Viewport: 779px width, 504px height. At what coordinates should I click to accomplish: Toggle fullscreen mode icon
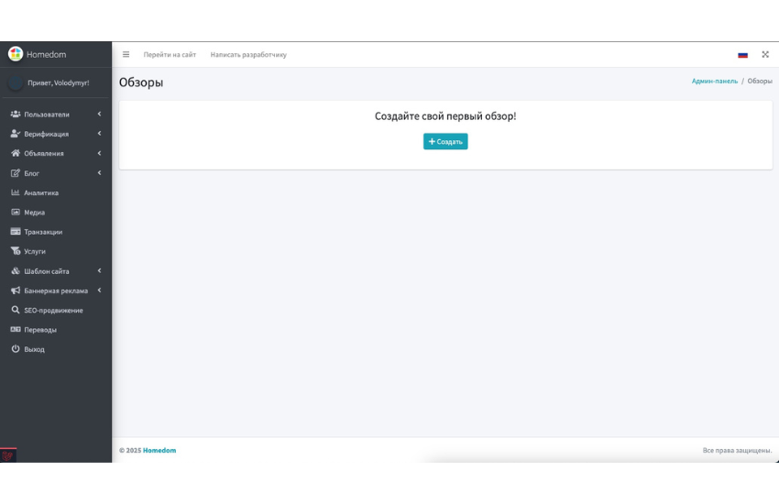point(765,55)
